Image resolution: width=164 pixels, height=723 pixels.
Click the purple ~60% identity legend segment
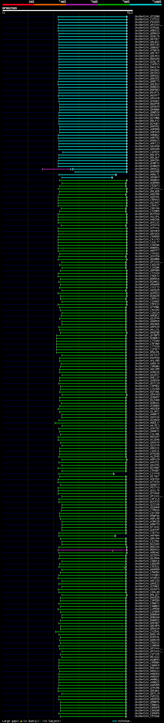pos(82,5)
